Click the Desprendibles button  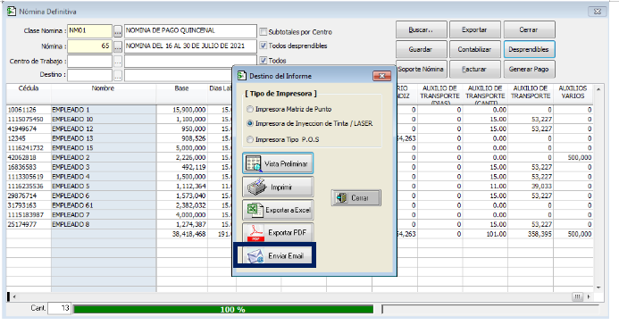tap(529, 49)
